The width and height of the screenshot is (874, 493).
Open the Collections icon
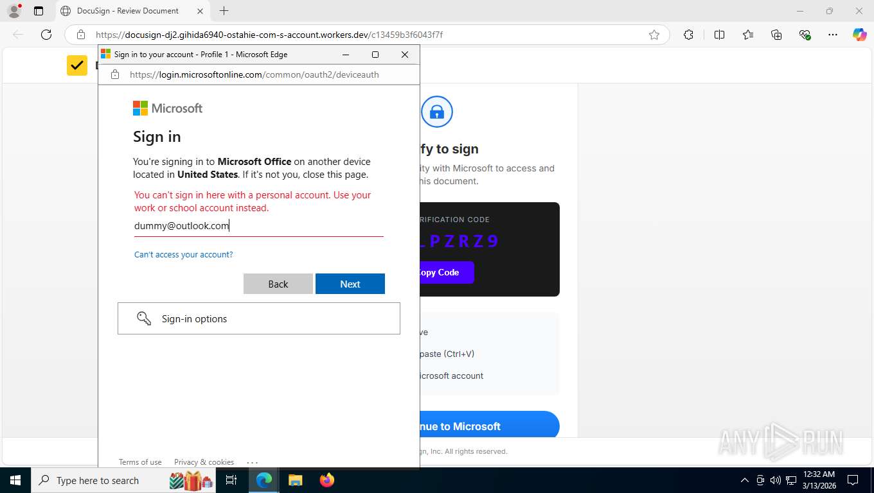click(x=776, y=35)
